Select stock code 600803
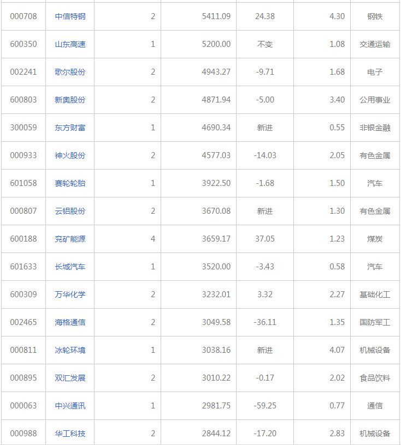 pyautogui.click(x=23, y=100)
